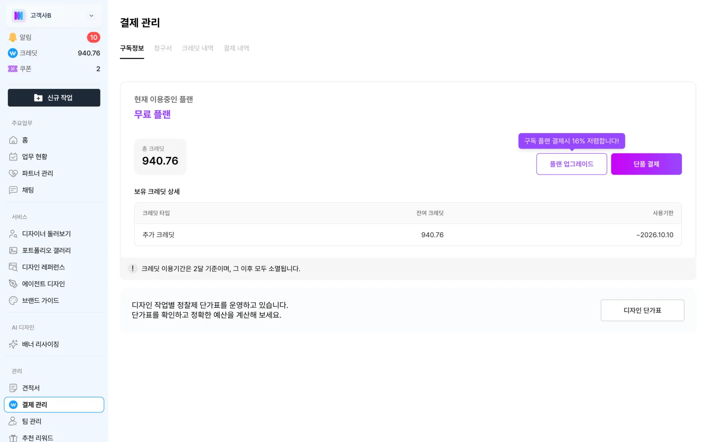Click the 업무 현황 calendar icon
The image size is (708, 442).
[13, 156]
